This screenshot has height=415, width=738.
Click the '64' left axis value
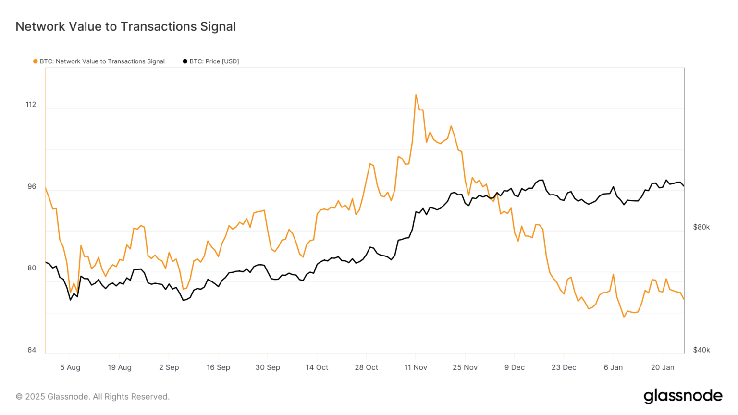(x=32, y=350)
